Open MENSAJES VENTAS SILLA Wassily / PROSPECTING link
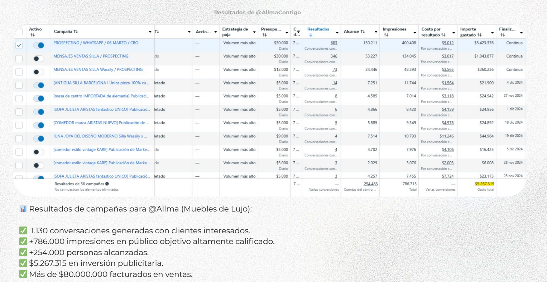Screen dimensions: 547x282 click(98, 70)
